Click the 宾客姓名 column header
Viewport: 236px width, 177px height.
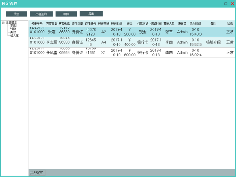[x=52, y=24]
